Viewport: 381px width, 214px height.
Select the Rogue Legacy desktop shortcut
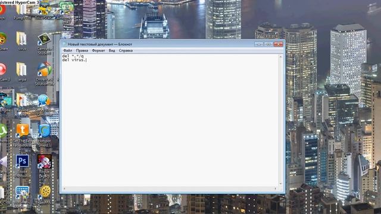45,166
